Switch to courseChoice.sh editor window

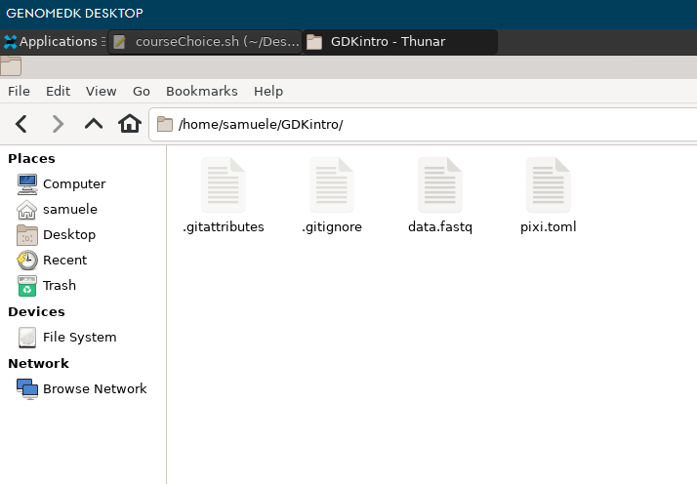tap(205, 42)
